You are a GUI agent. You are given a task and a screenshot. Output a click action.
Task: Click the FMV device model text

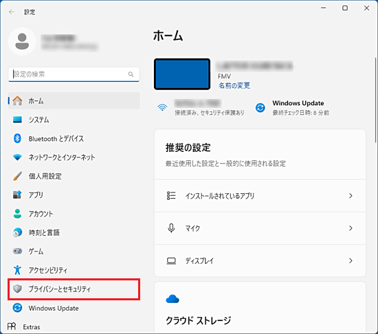tap(224, 76)
